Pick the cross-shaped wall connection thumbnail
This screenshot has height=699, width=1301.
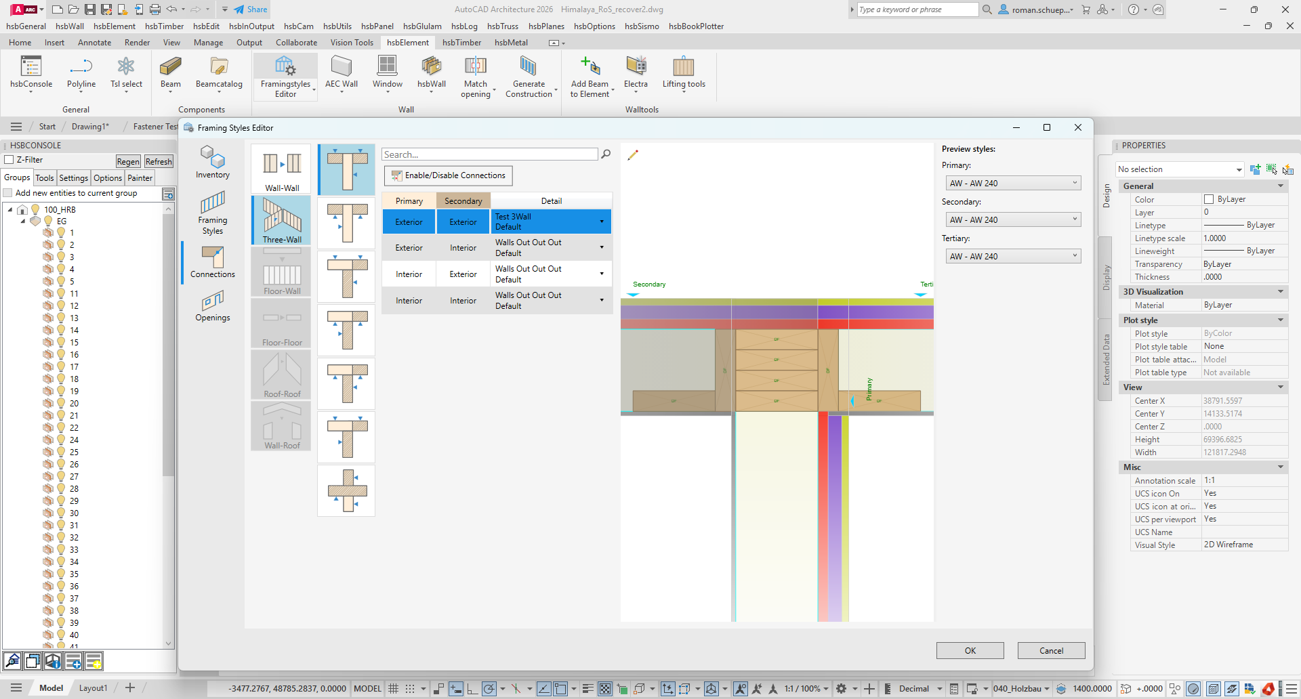pos(346,490)
